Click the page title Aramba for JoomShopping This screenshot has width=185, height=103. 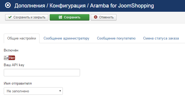122,6
